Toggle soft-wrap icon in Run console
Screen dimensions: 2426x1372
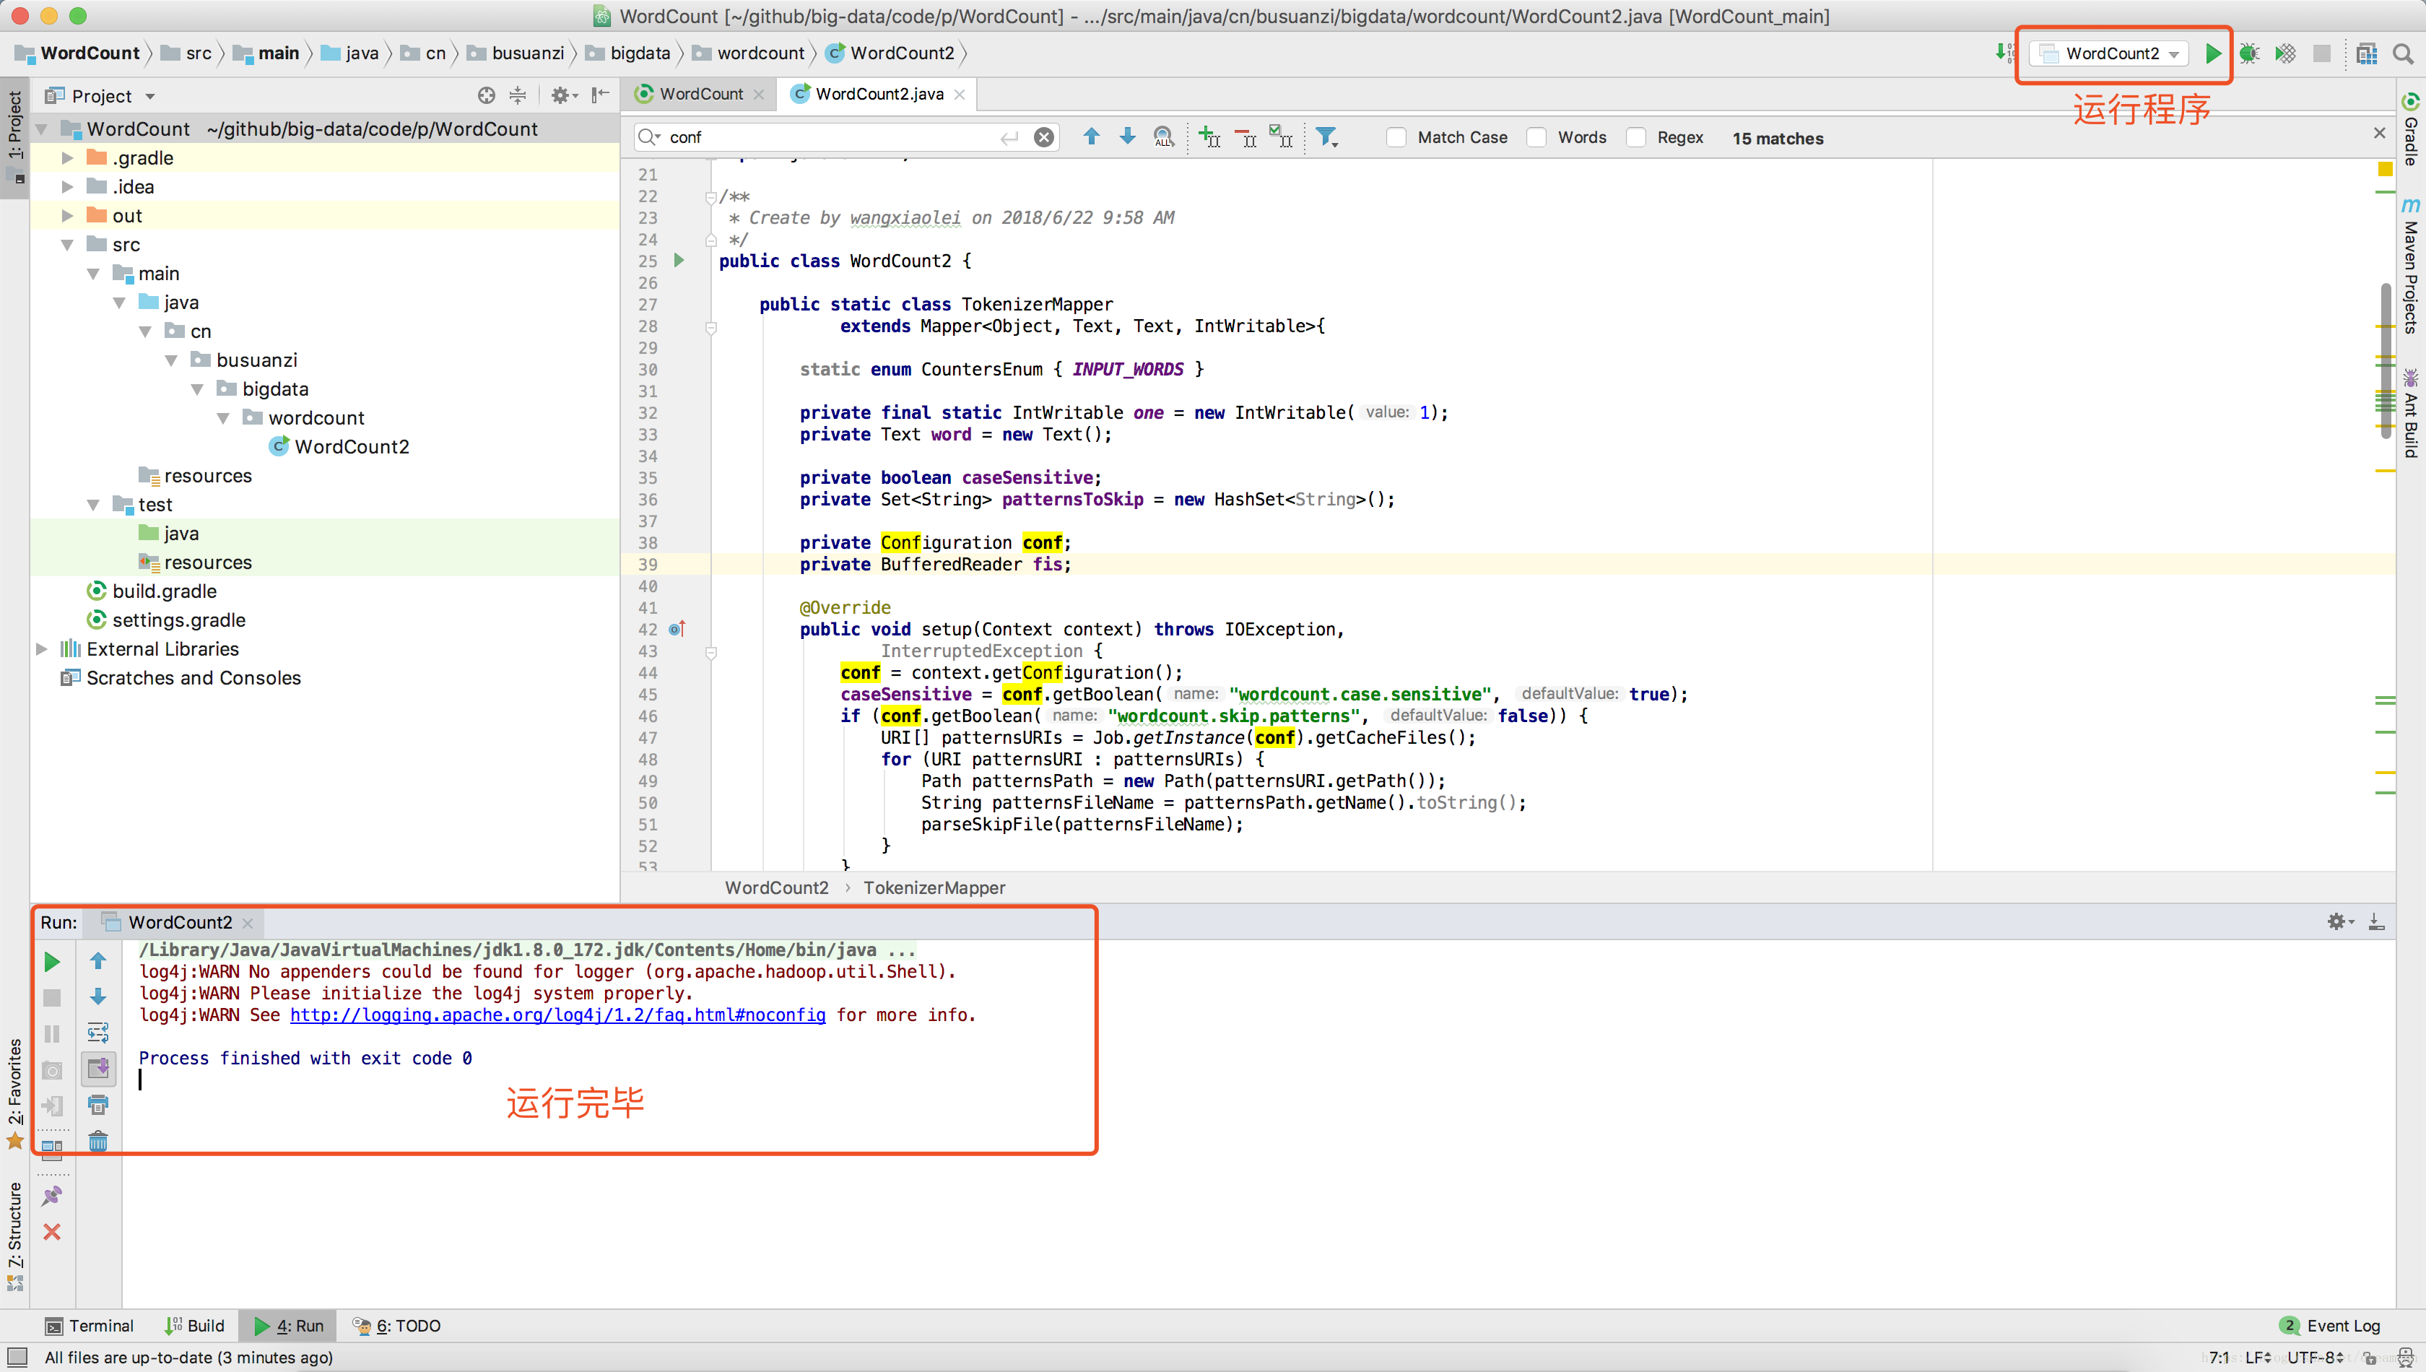98,1033
